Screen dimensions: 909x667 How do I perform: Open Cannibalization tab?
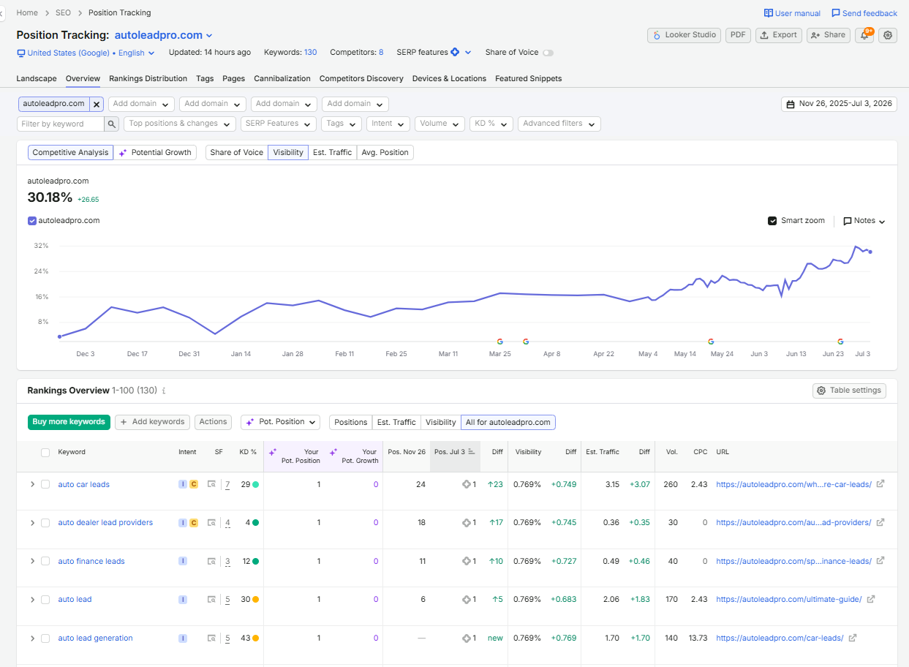[x=282, y=78]
